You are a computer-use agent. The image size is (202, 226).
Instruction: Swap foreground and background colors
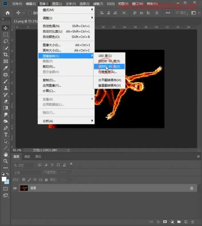pos(7,174)
